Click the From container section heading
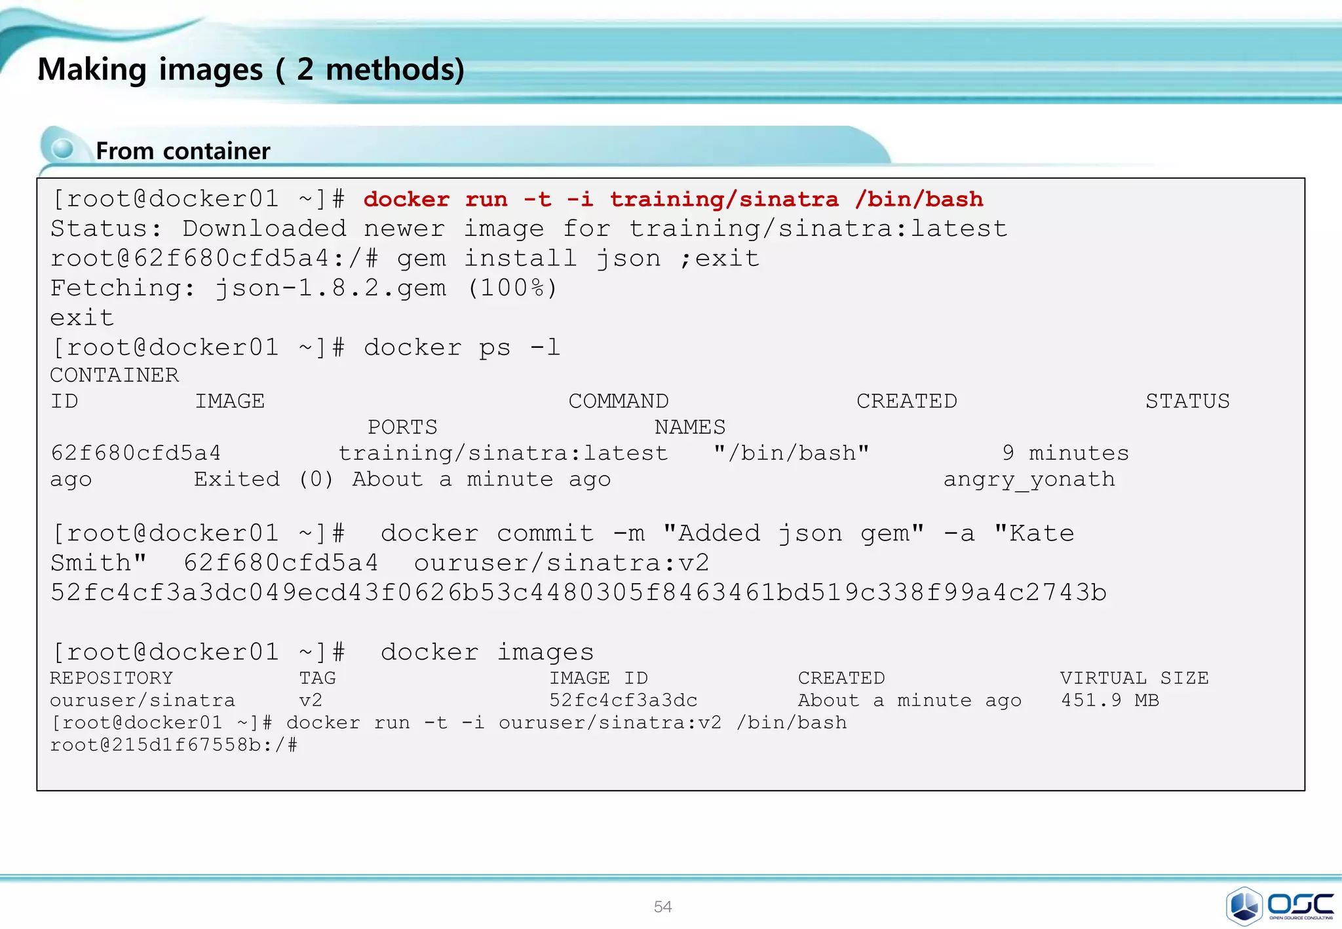 [x=183, y=151]
